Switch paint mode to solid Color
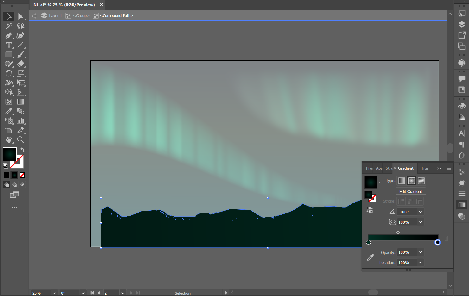Image resolution: width=469 pixels, height=296 pixels. [x=6, y=175]
